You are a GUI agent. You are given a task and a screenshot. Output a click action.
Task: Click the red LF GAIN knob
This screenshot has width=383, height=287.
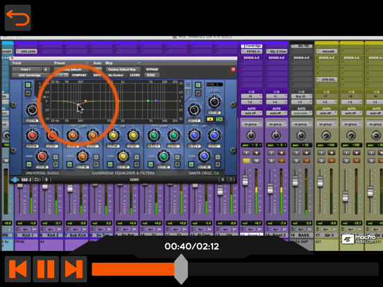[x=42, y=157]
